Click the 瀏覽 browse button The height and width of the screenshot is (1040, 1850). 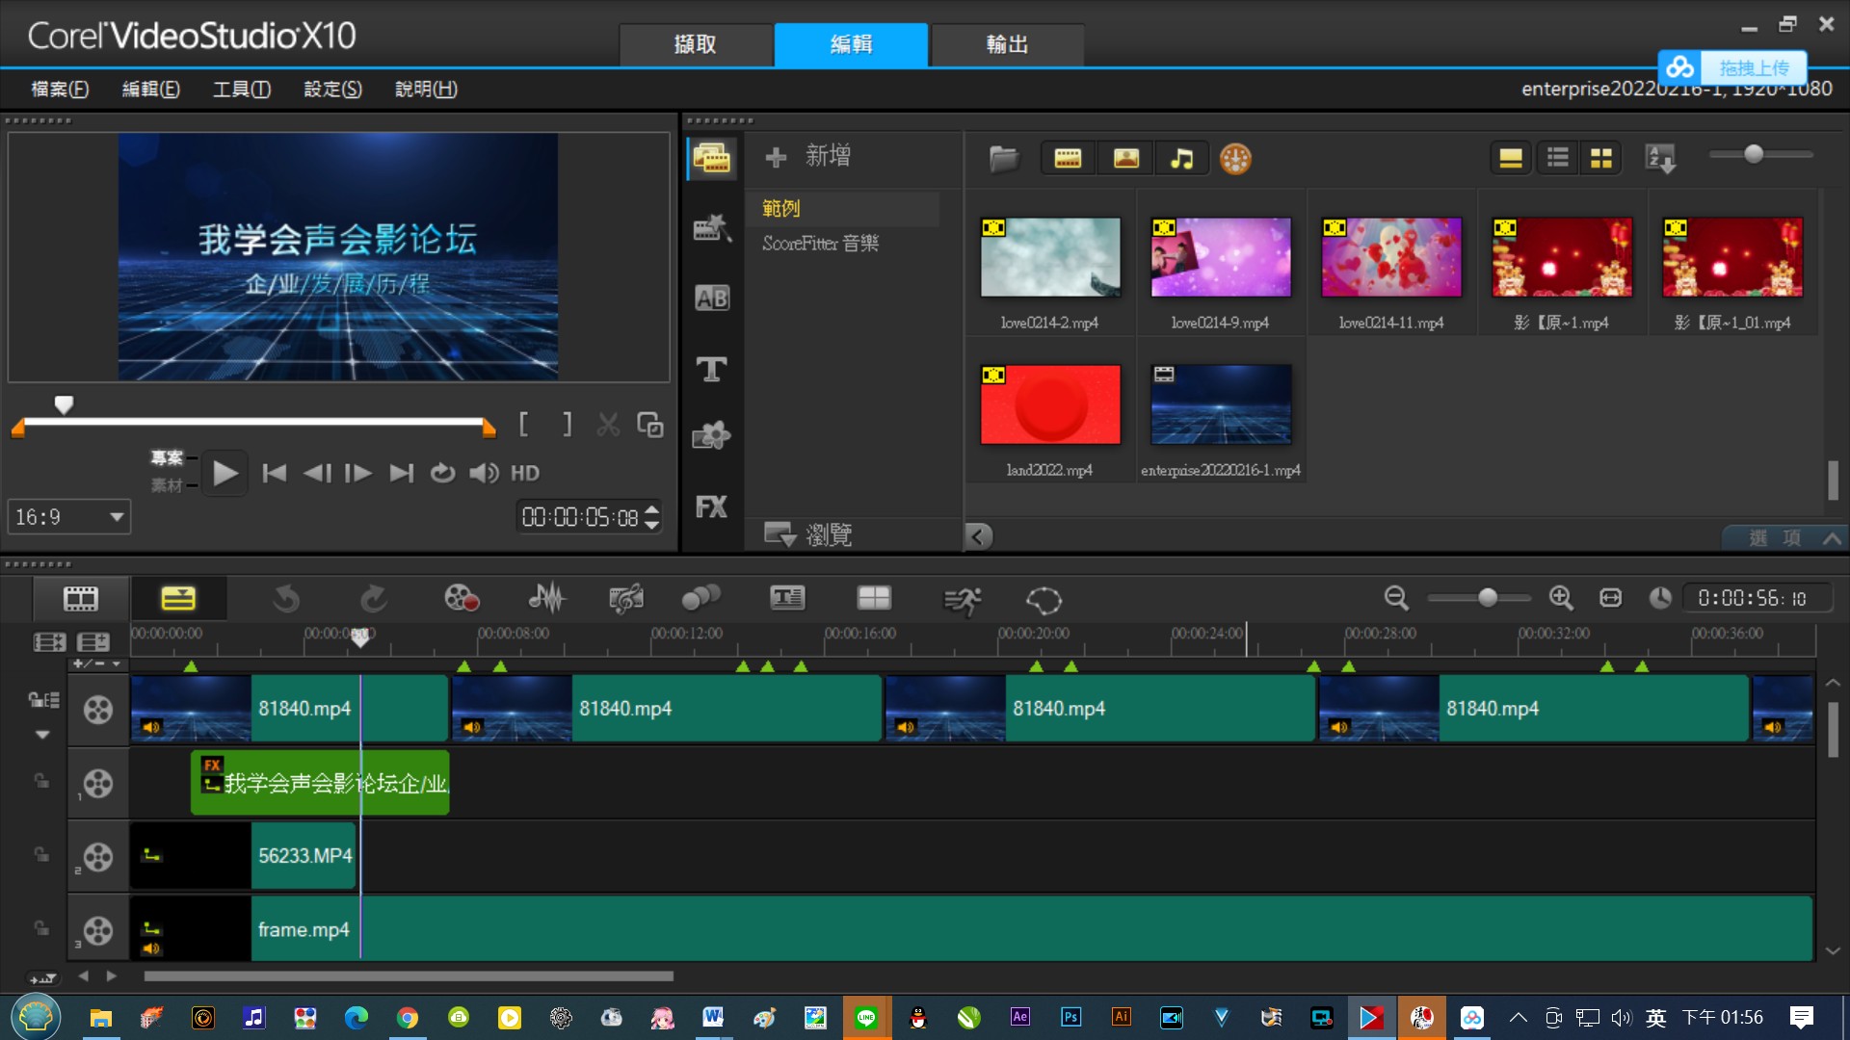coord(809,534)
